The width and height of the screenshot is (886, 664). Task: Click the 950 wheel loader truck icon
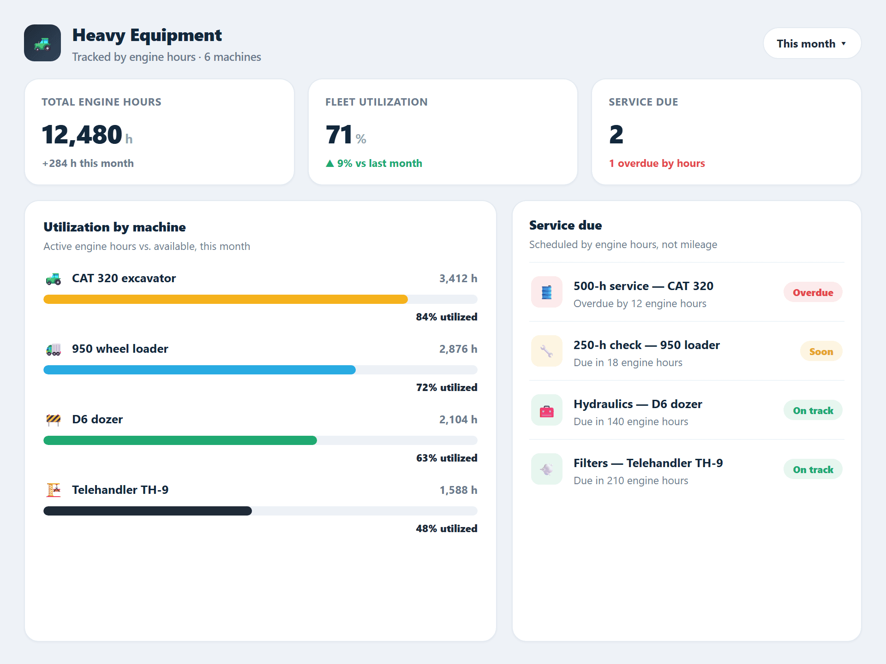(54, 349)
